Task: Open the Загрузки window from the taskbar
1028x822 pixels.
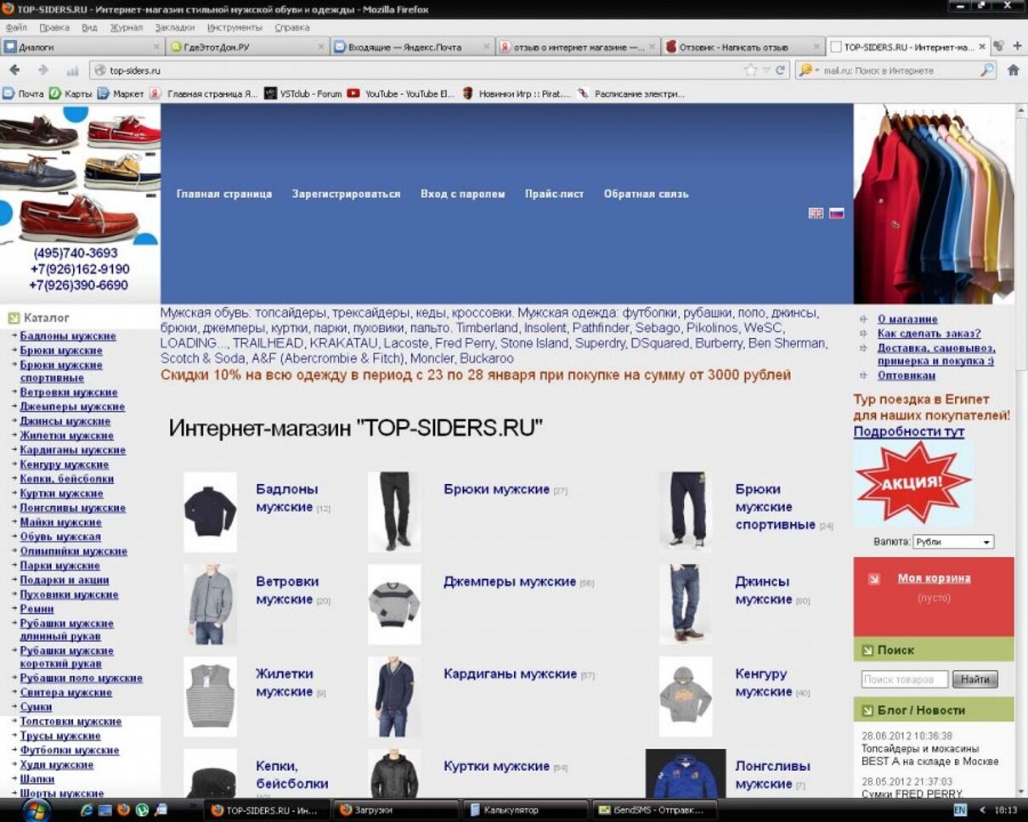Action: tap(396, 810)
